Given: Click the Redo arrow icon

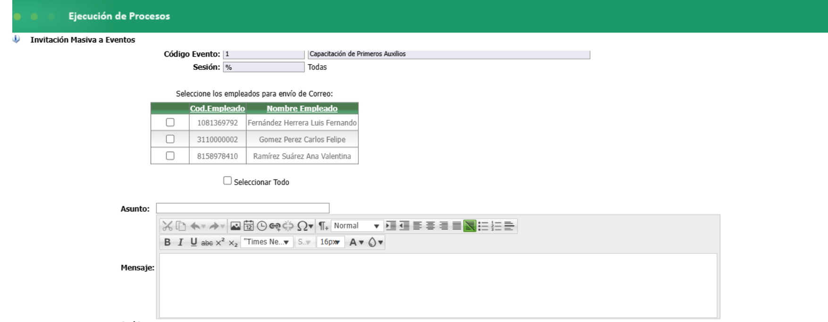Looking at the screenshot, I should (x=214, y=226).
